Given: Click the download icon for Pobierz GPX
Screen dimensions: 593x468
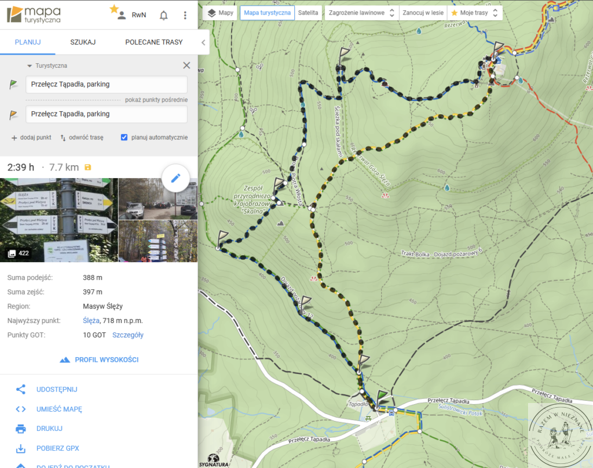Looking at the screenshot, I should (x=21, y=448).
